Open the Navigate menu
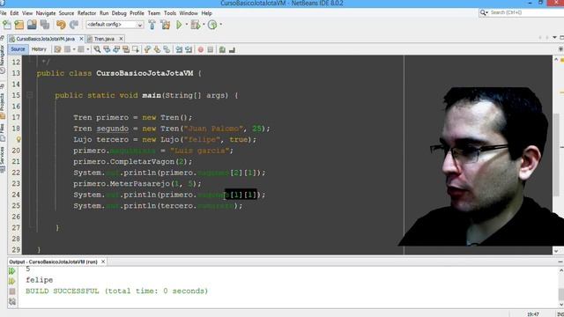This screenshot has height=317, width=564. [x=46, y=13]
